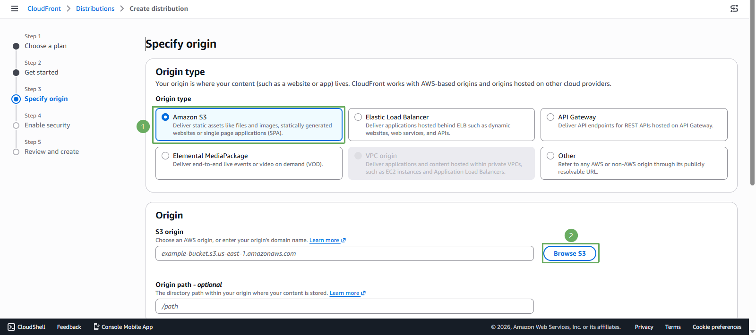756x335 pixels.
Task: Click Browse S3 button
Action: (x=570, y=253)
